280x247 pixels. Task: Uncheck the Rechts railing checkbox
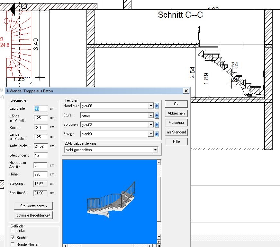tap(13, 238)
